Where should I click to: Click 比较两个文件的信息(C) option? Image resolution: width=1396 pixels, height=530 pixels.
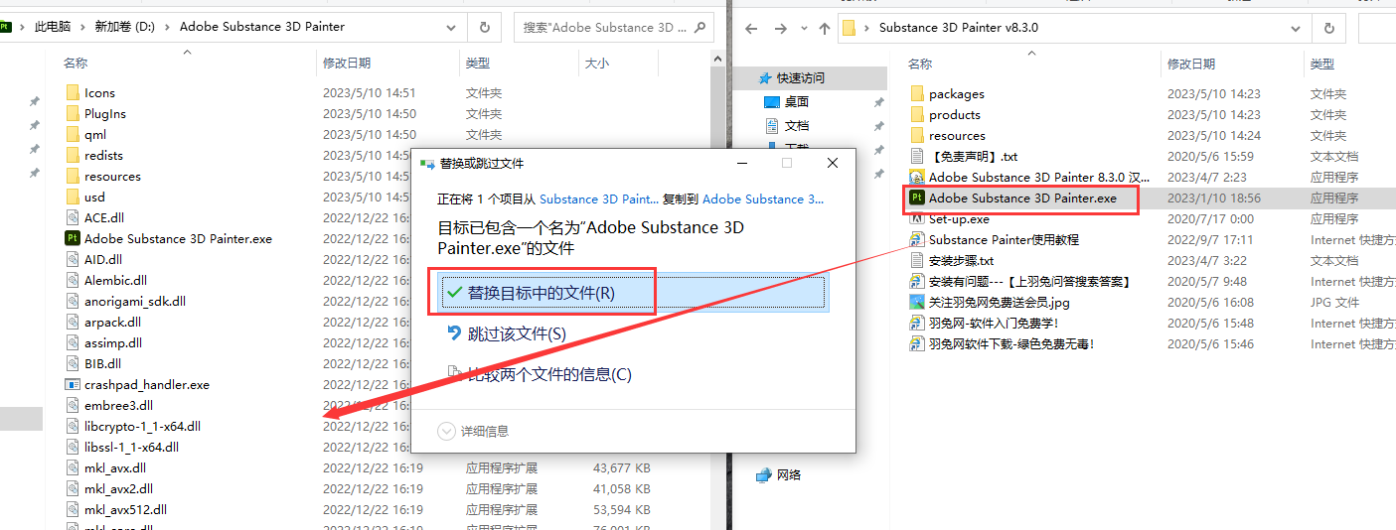point(549,374)
